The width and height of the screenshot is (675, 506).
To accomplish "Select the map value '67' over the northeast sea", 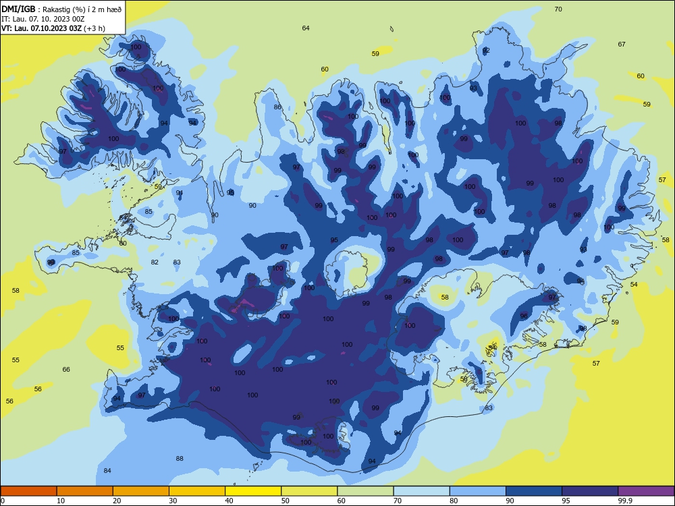I will coord(622,45).
